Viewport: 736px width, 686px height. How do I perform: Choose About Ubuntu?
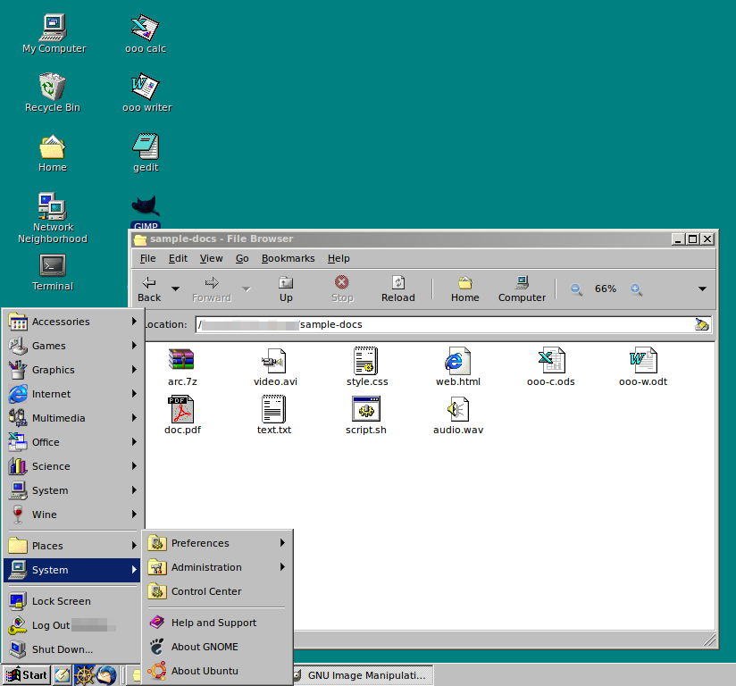217,671
